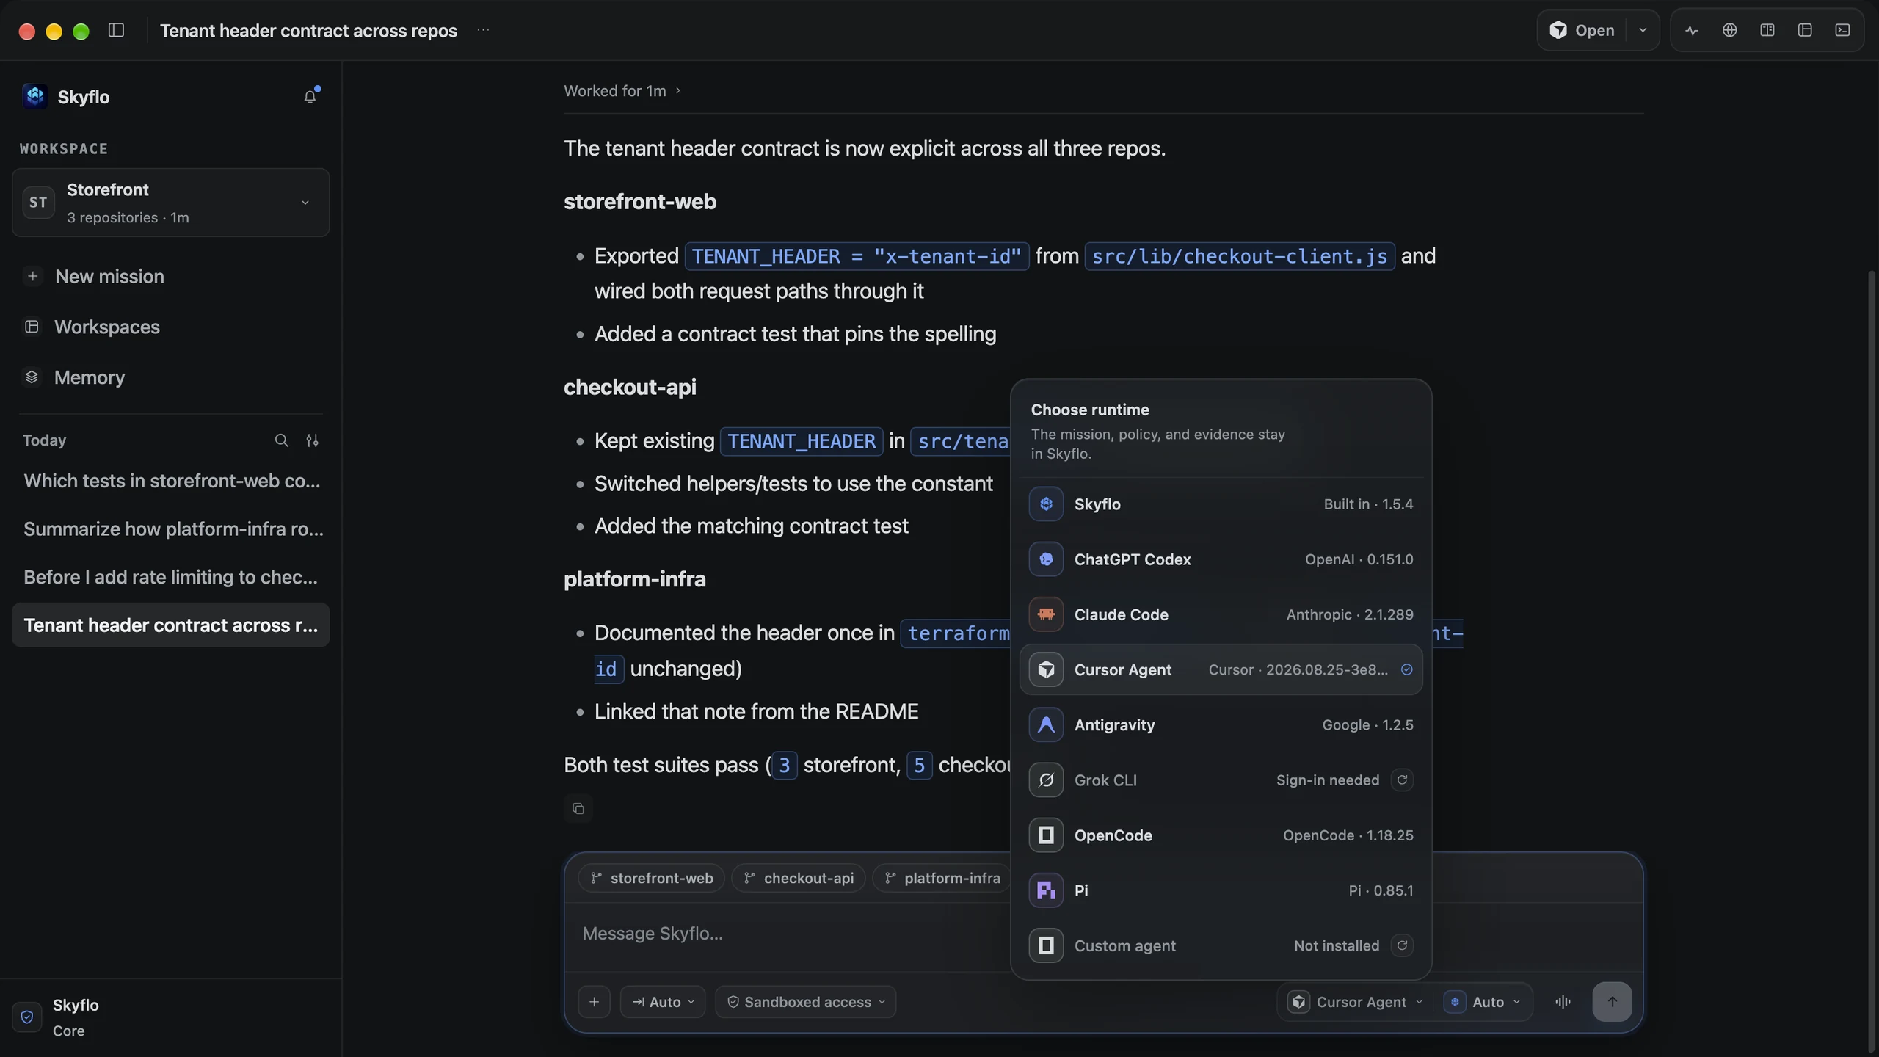Open mission 'Summarize how platform-infra ro...'
Image resolution: width=1879 pixels, height=1057 pixels.
(170, 529)
